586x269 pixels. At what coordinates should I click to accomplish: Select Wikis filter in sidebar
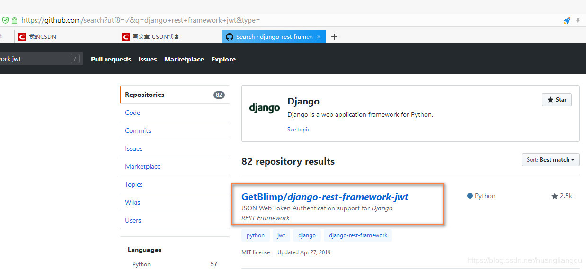175,202
